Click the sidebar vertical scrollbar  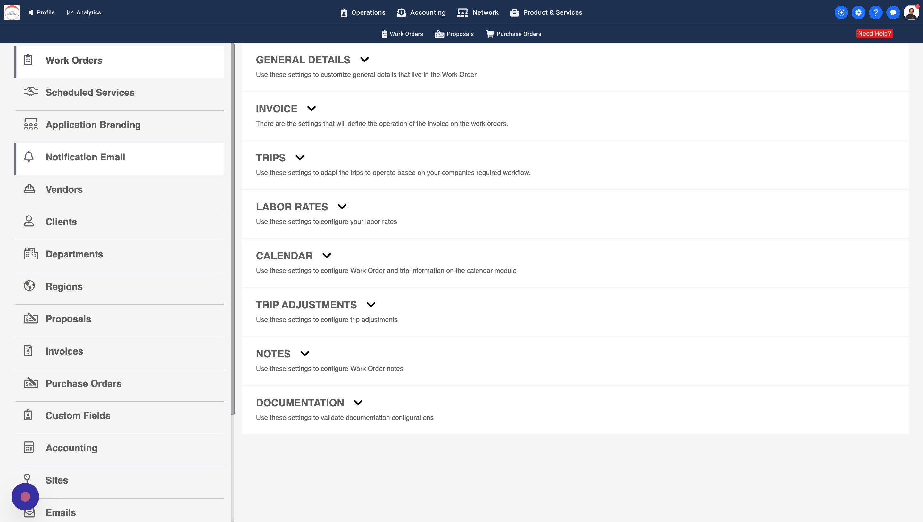pyautogui.click(x=232, y=229)
